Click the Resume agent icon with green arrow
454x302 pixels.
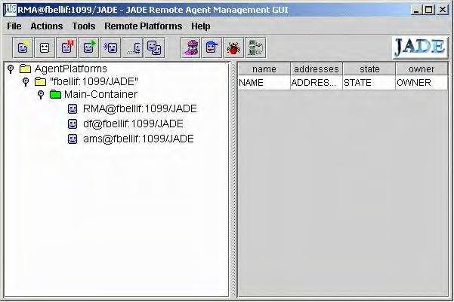pos(89,47)
